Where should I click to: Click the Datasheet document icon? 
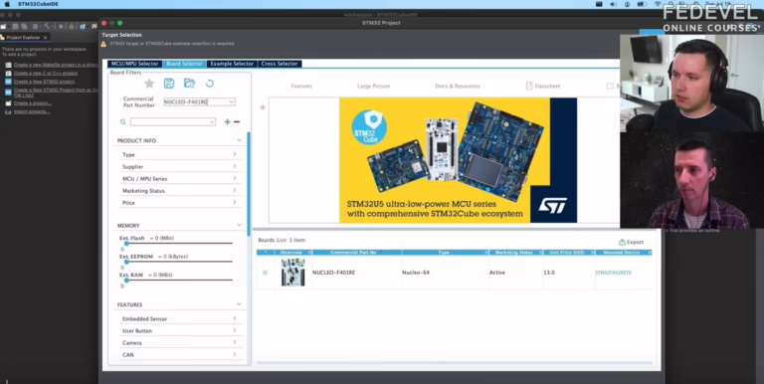529,86
